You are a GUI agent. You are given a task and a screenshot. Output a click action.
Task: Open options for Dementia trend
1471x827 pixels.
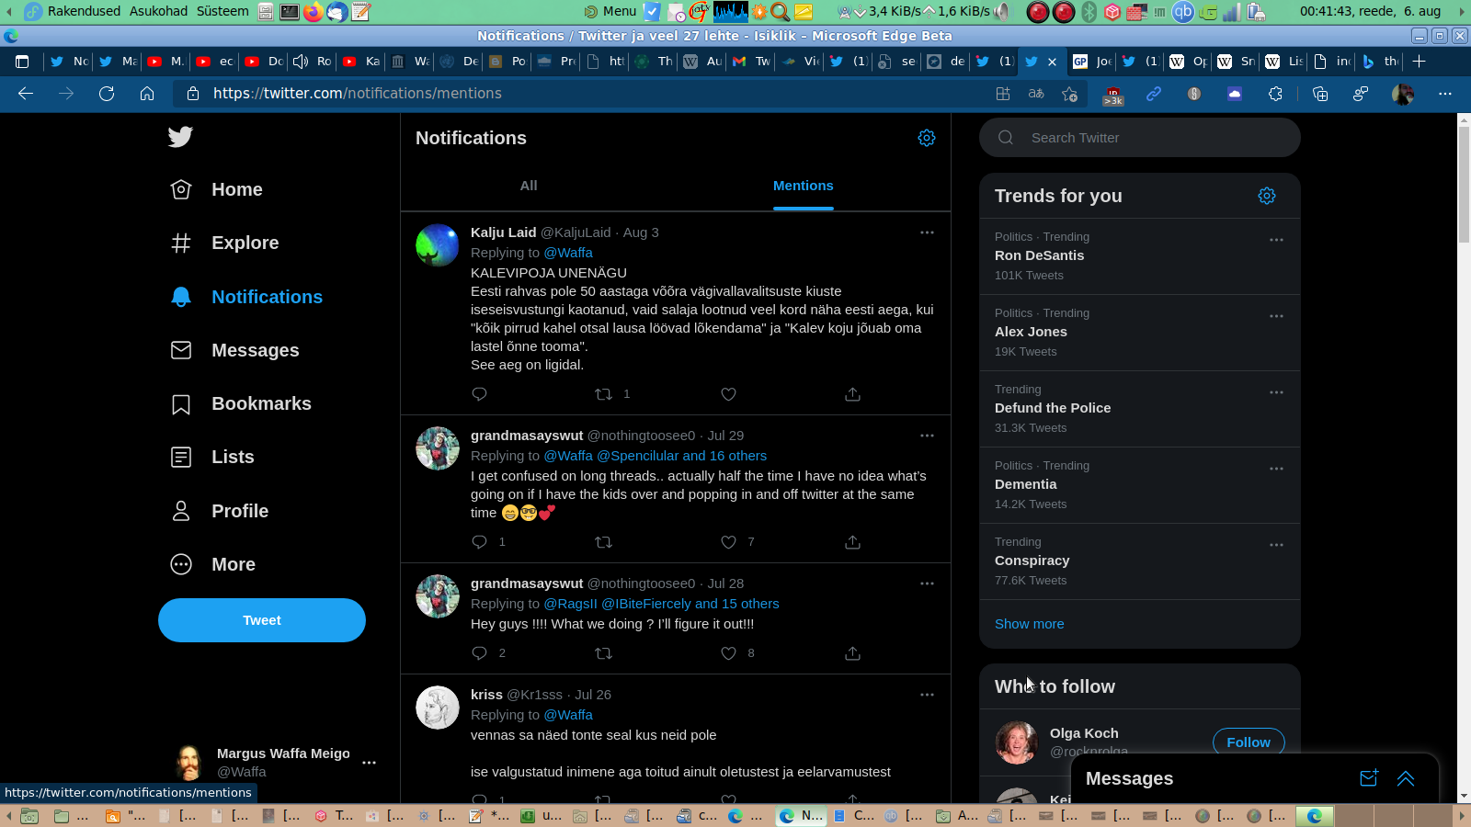click(1276, 469)
